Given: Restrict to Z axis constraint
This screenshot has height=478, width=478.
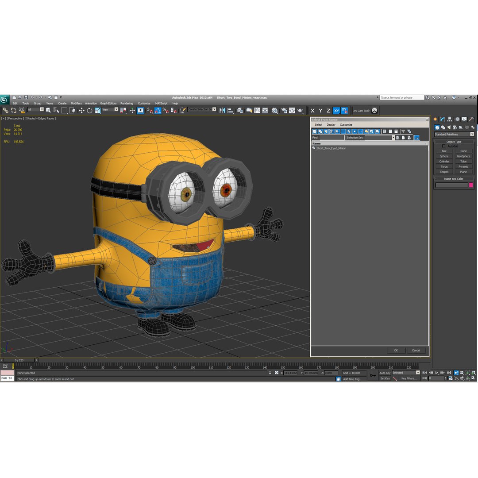Looking at the screenshot, I should pos(328,111).
